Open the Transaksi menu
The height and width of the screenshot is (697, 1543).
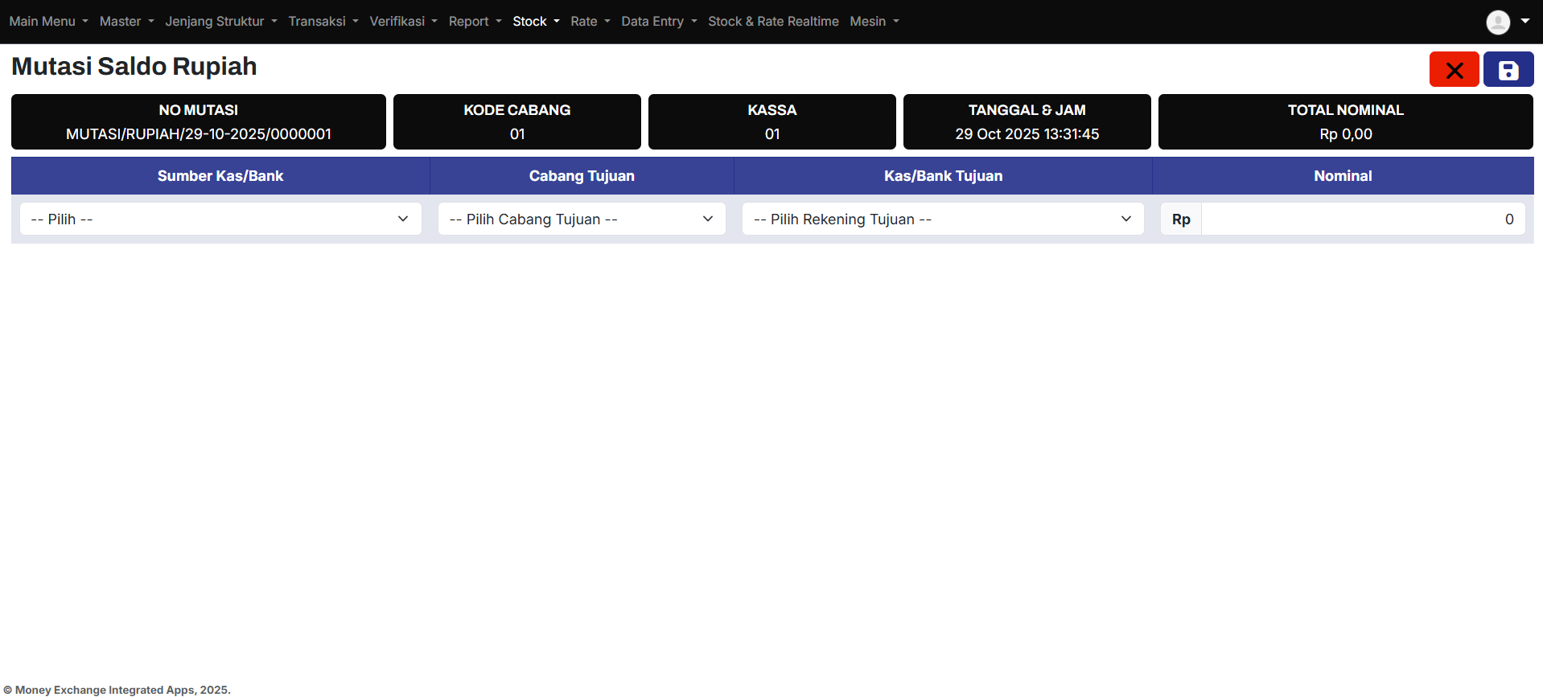[x=323, y=22]
